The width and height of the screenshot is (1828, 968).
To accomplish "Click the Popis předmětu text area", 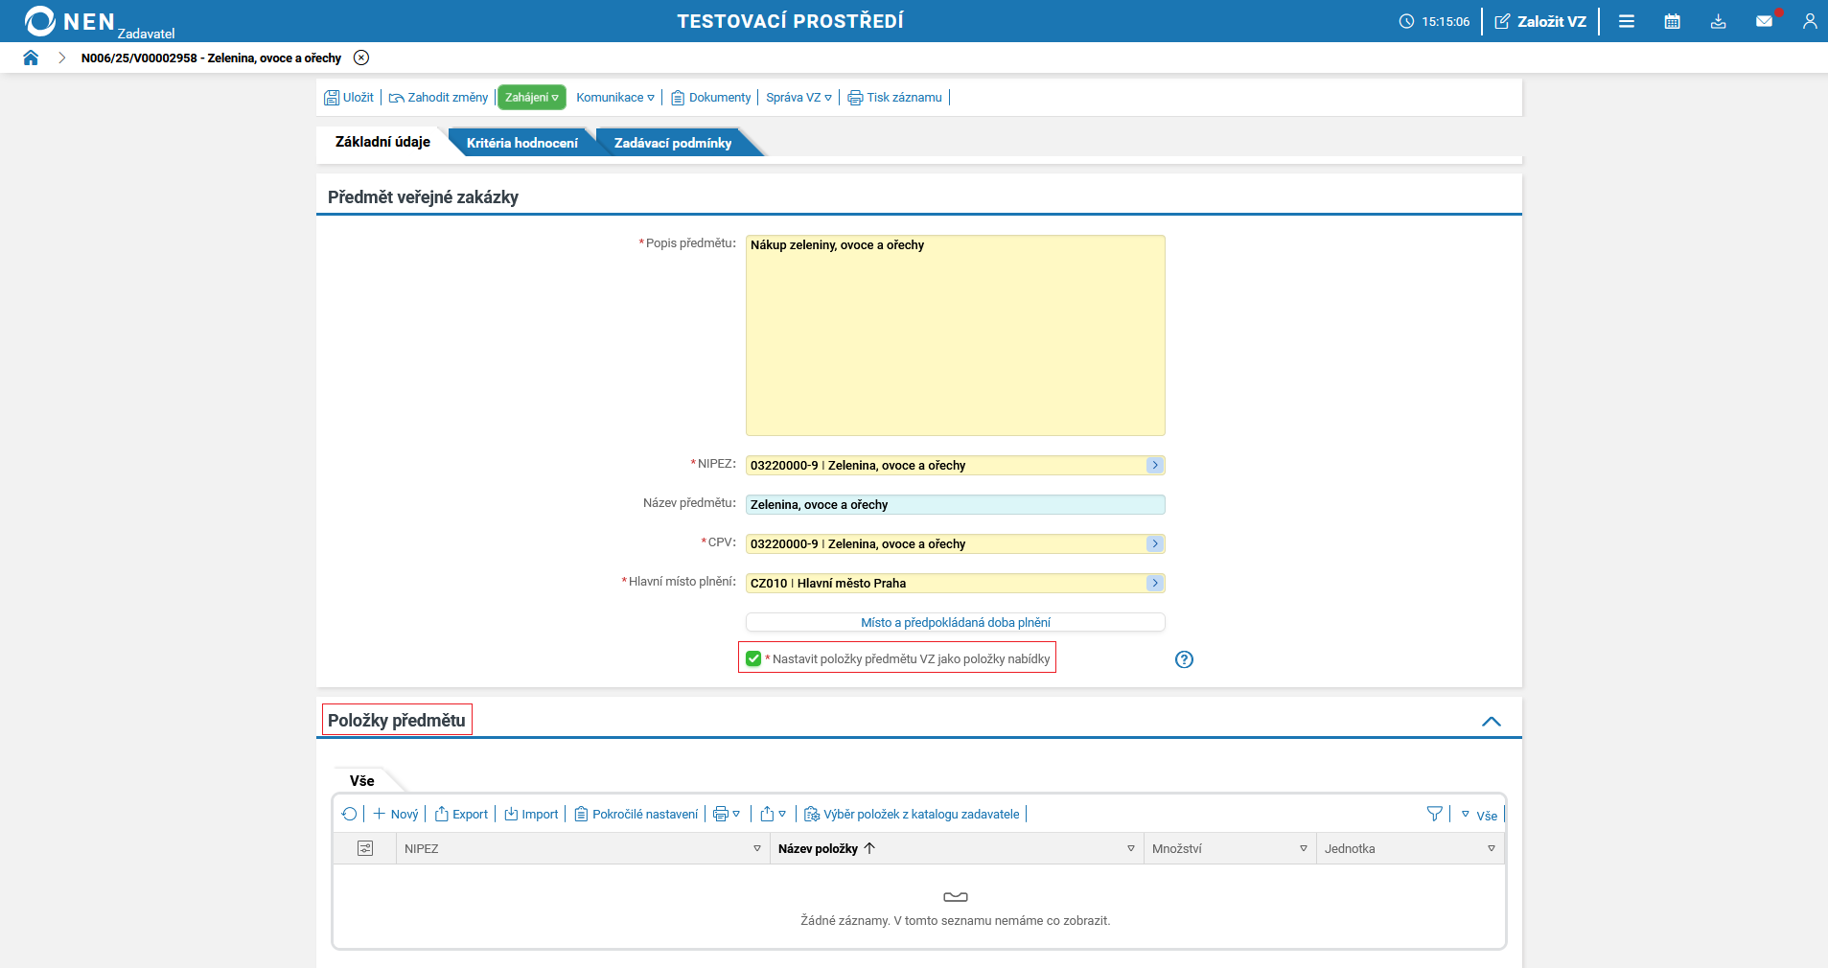I will coord(955,335).
